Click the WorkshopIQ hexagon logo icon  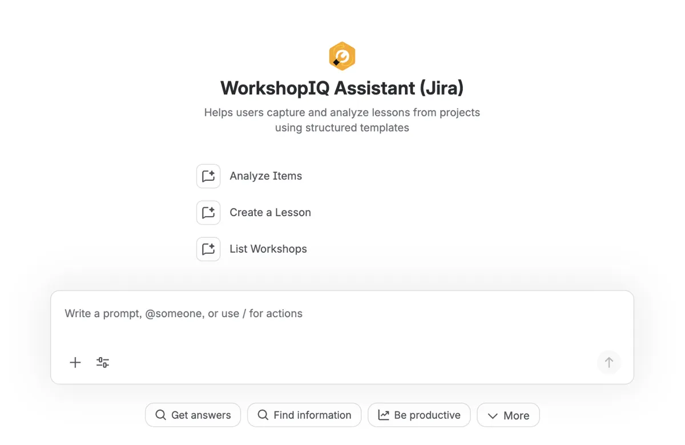point(342,56)
